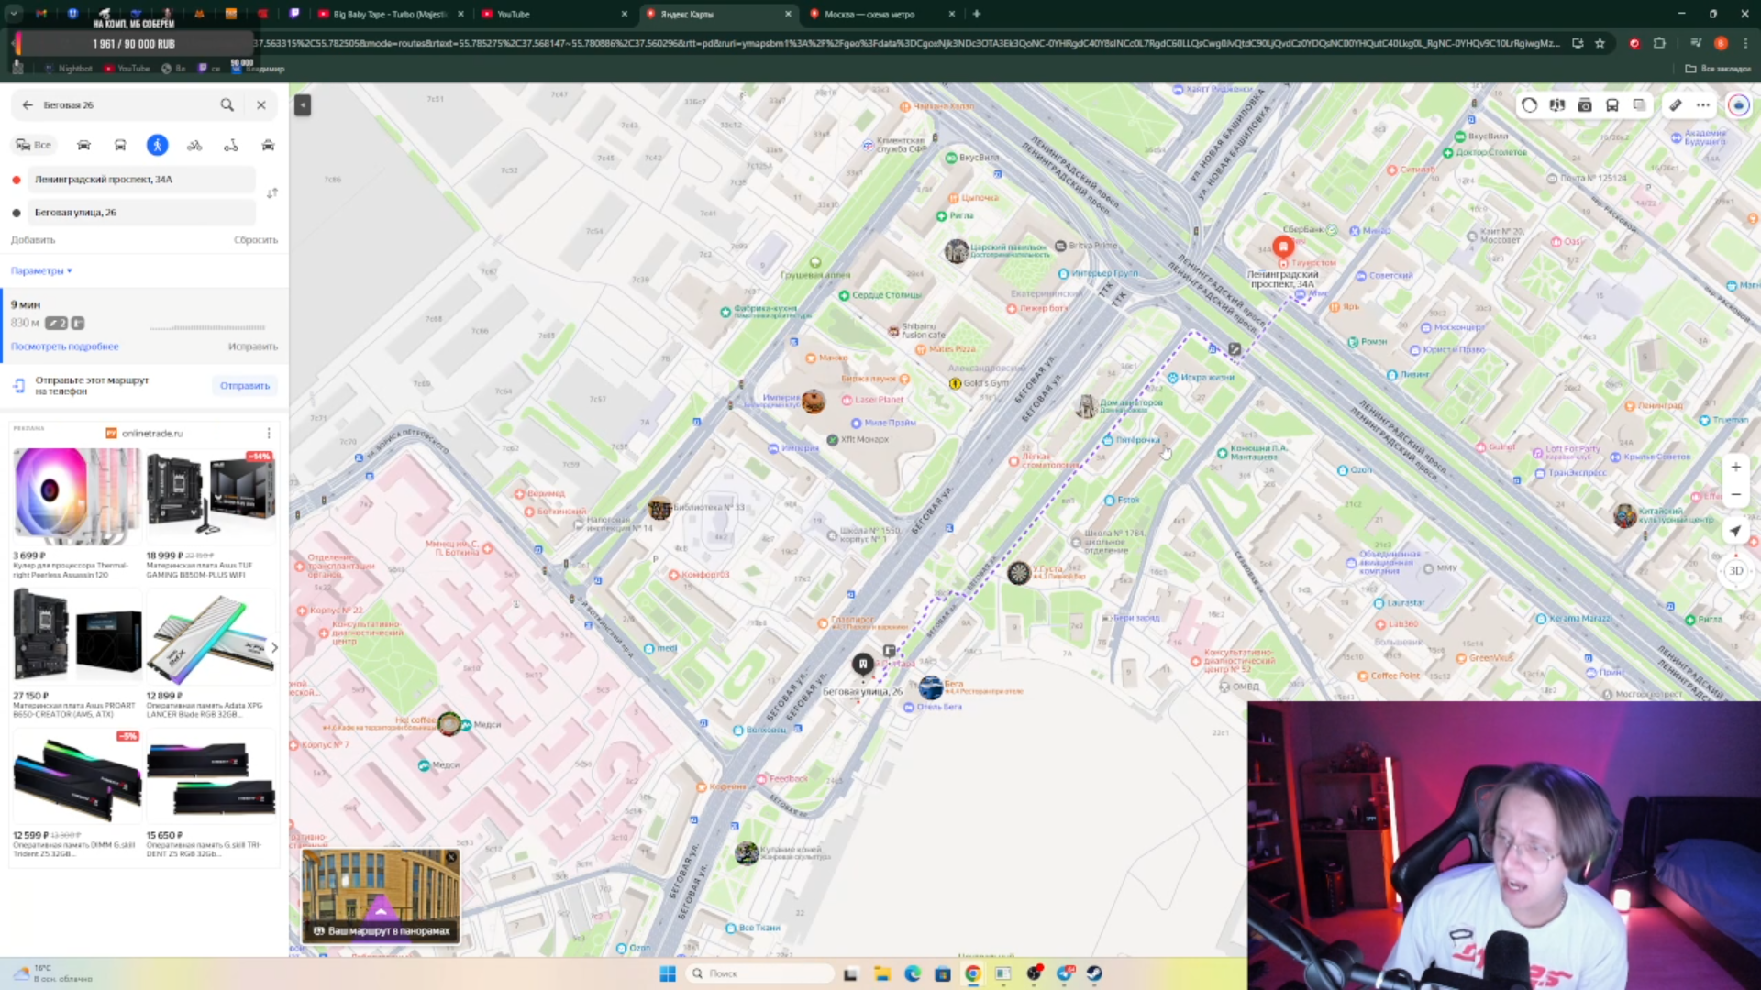Image resolution: width=1761 pixels, height=990 pixels.
Task: Toggle the traffic layer circle icon
Action: 1529,105
